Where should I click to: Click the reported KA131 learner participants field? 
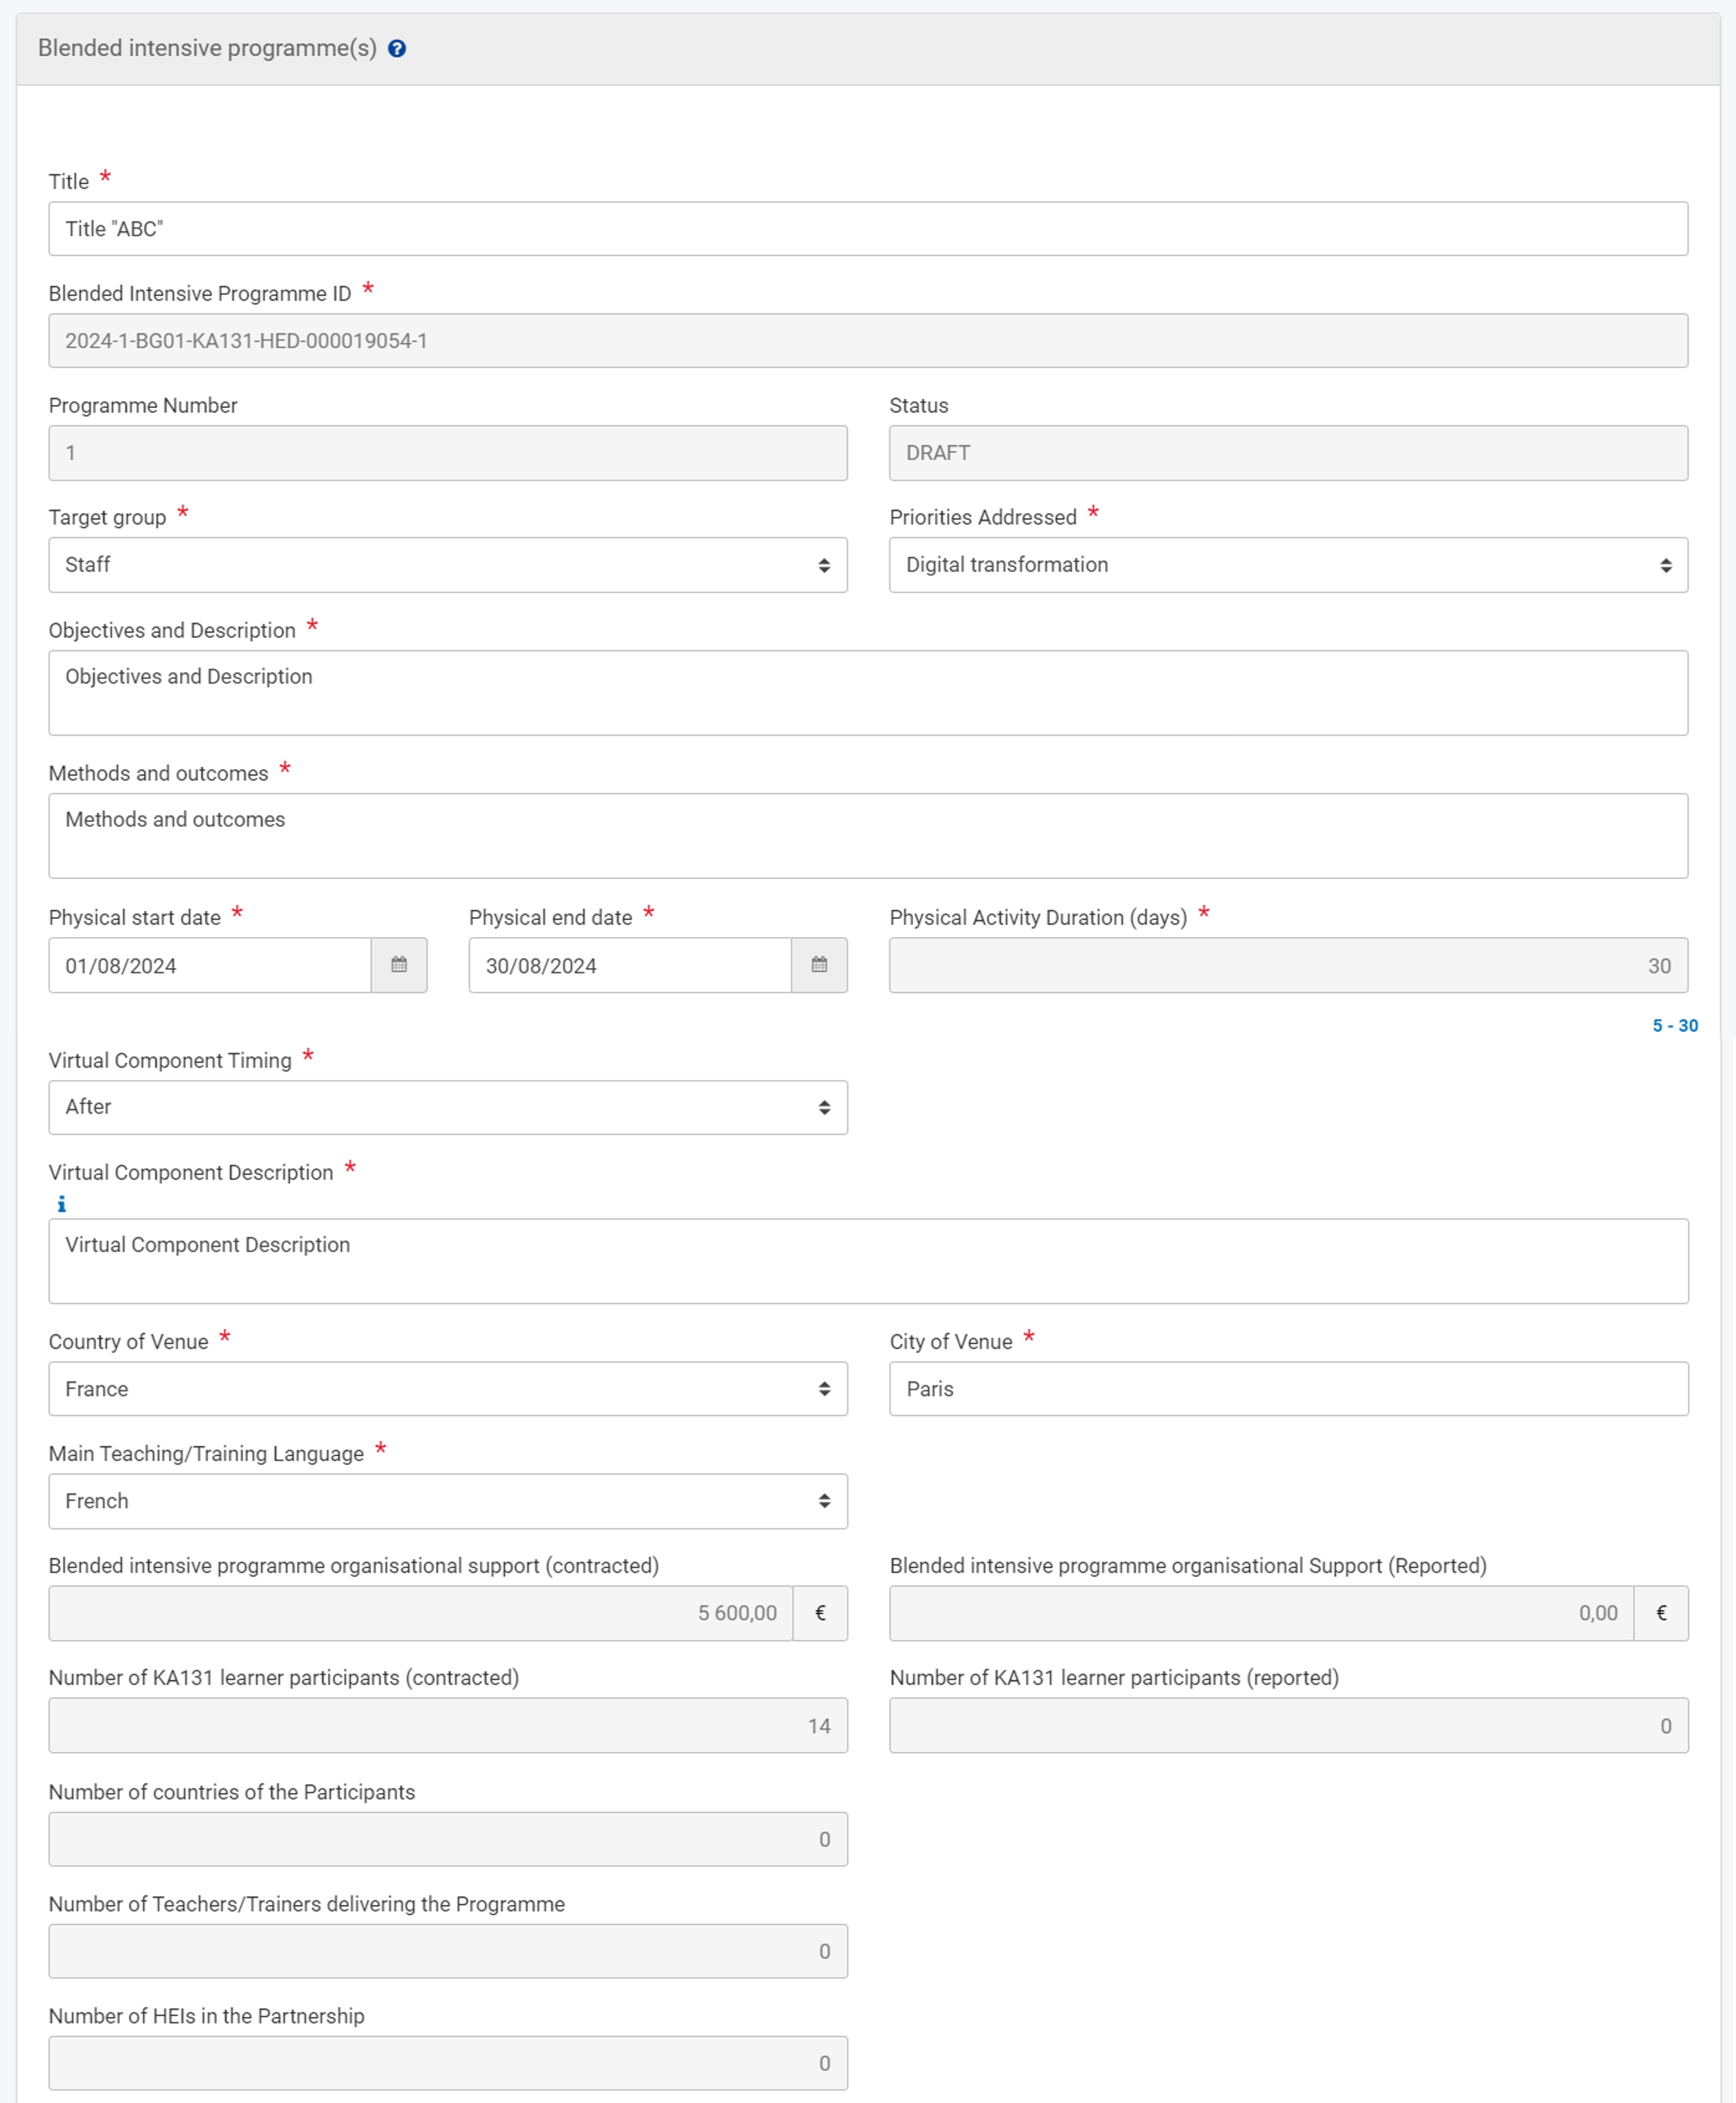pyautogui.click(x=1288, y=1725)
